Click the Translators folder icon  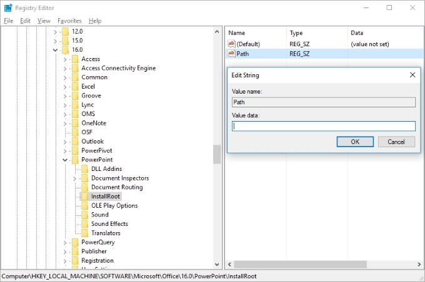pyautogui.click(x=84, y=233)
